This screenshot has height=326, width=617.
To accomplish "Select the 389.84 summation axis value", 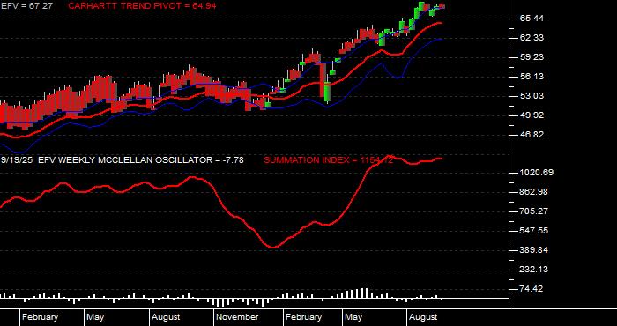I will (533, 250).
